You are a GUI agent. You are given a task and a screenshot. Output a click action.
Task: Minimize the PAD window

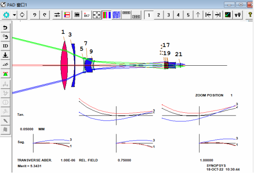tap(229, 5)
